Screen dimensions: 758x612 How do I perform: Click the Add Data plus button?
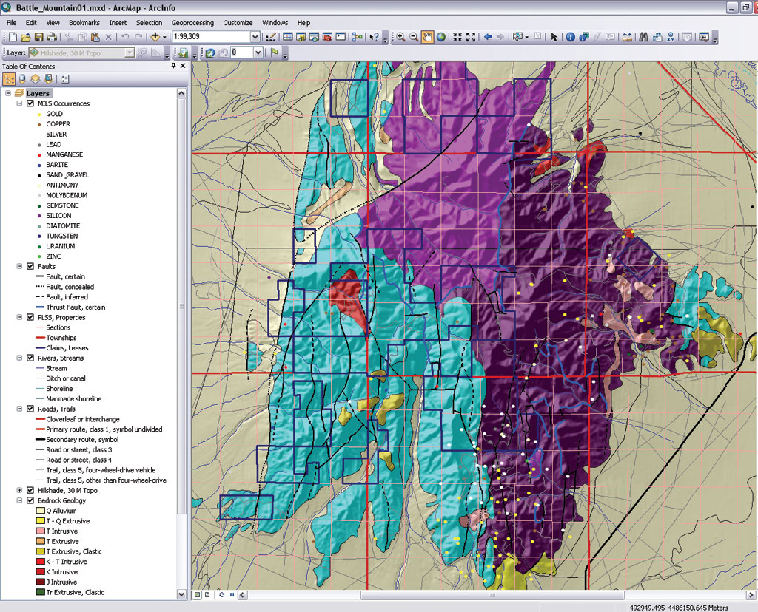coord(155,37)
